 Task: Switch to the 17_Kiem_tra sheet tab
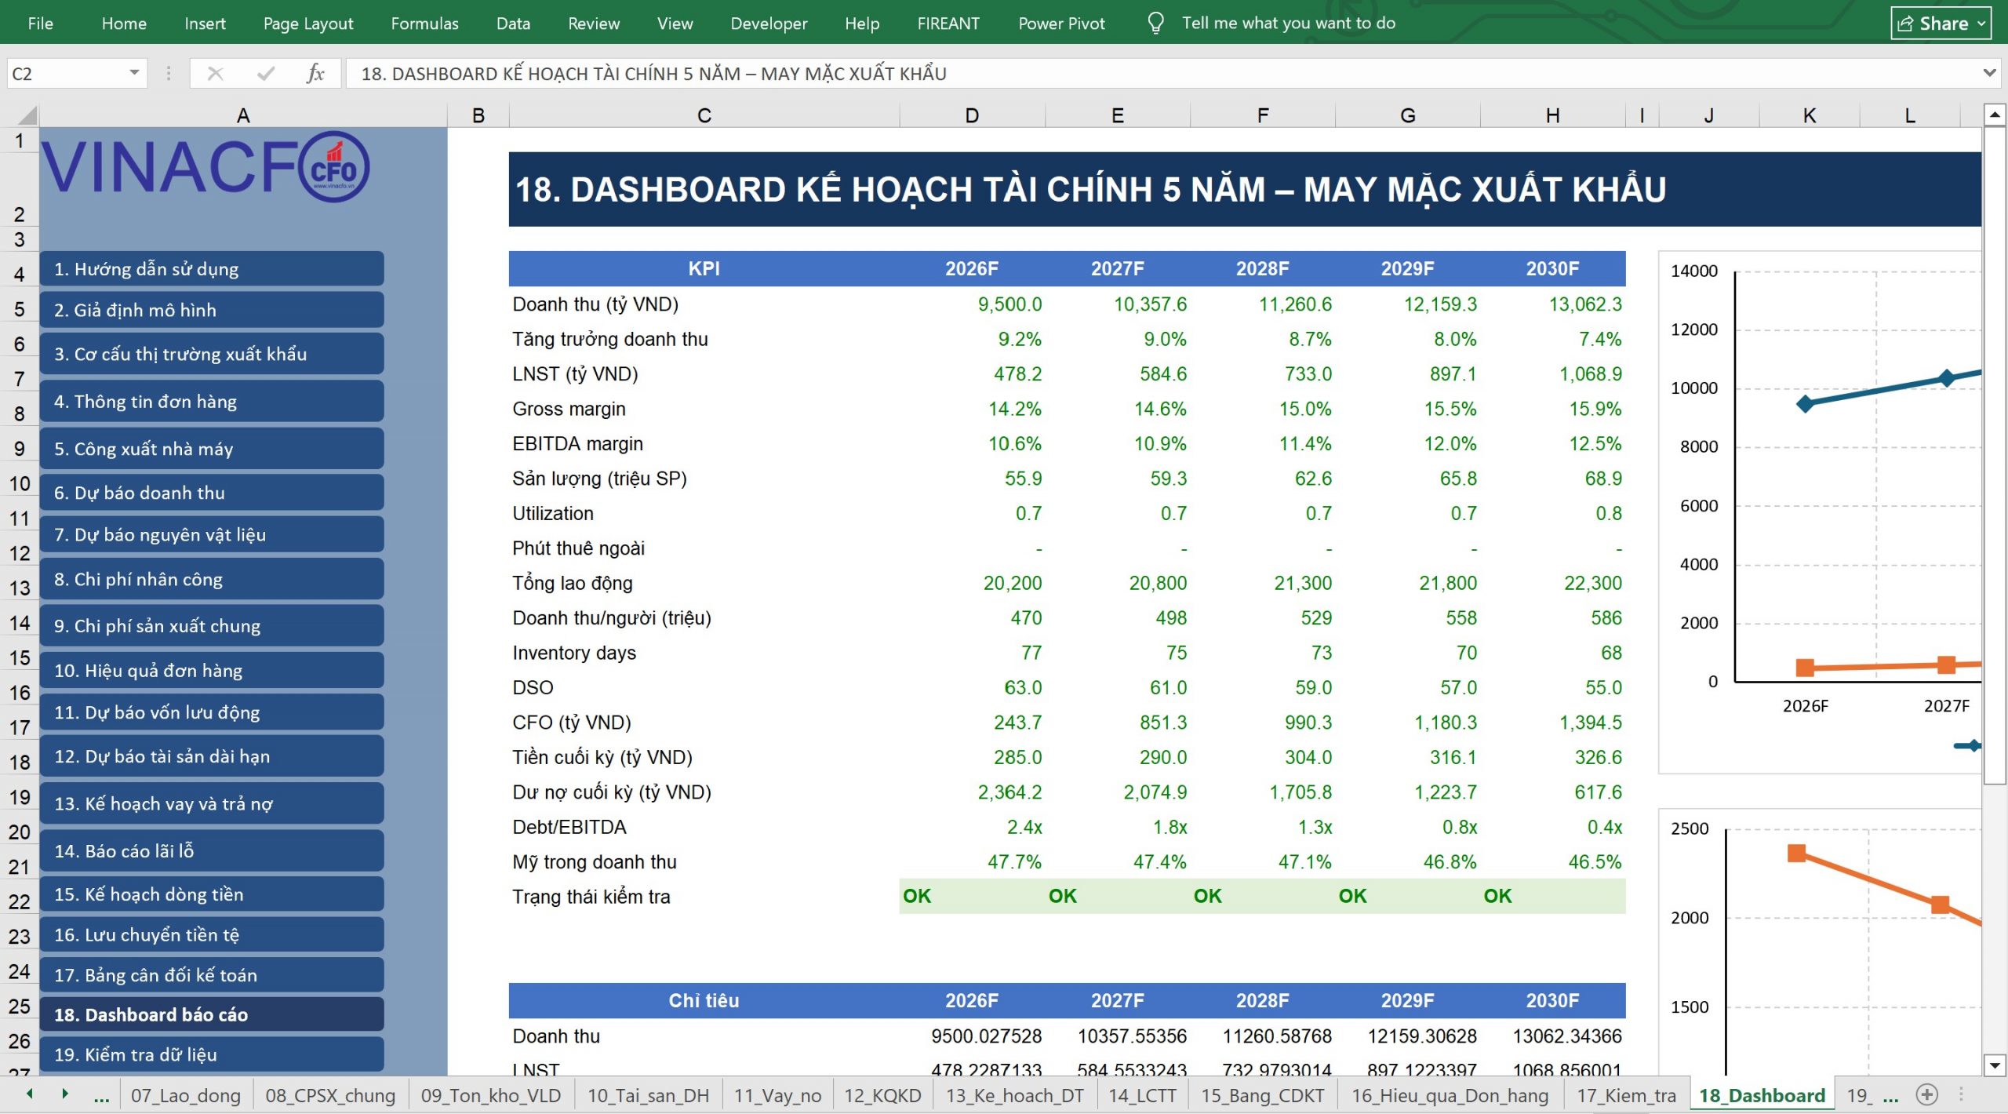coord(1627,1095)
